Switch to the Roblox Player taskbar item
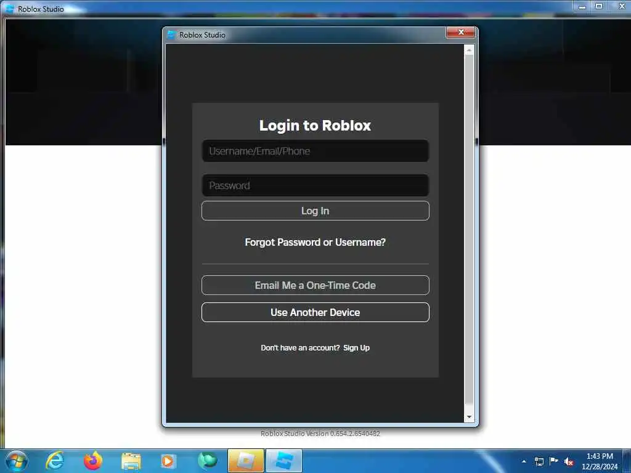631x473 pixels. [x=245, y=461]
